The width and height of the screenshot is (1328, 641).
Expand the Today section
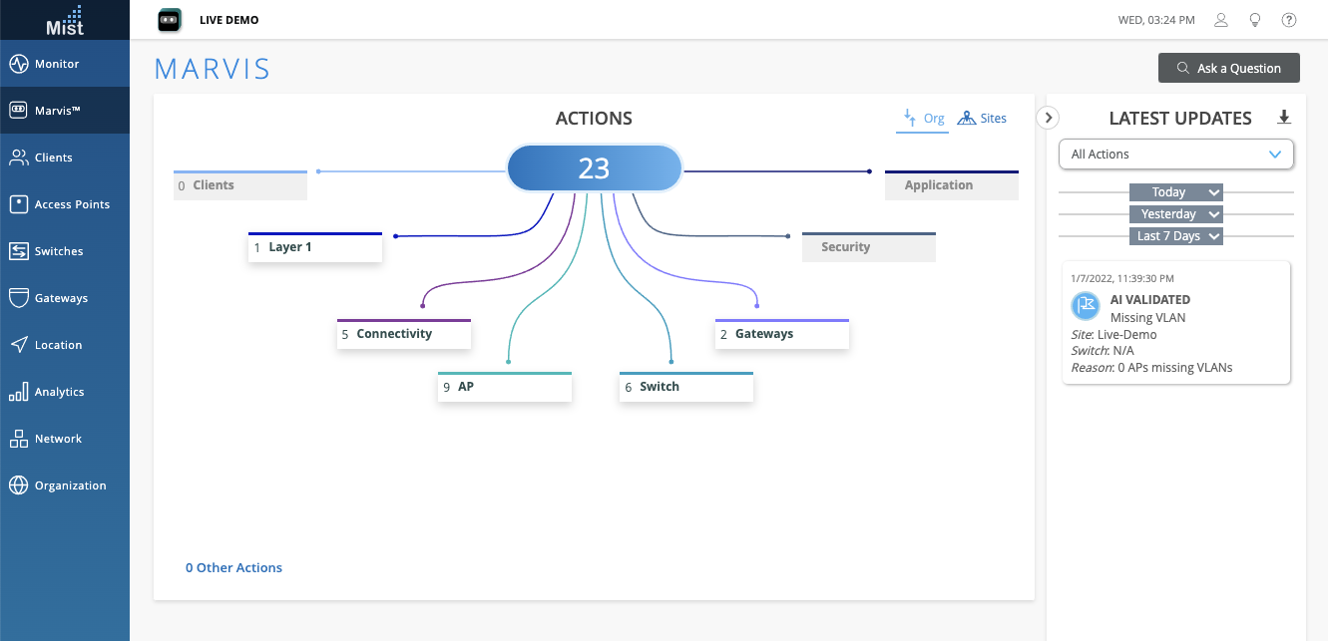(x=1176, y=192)
